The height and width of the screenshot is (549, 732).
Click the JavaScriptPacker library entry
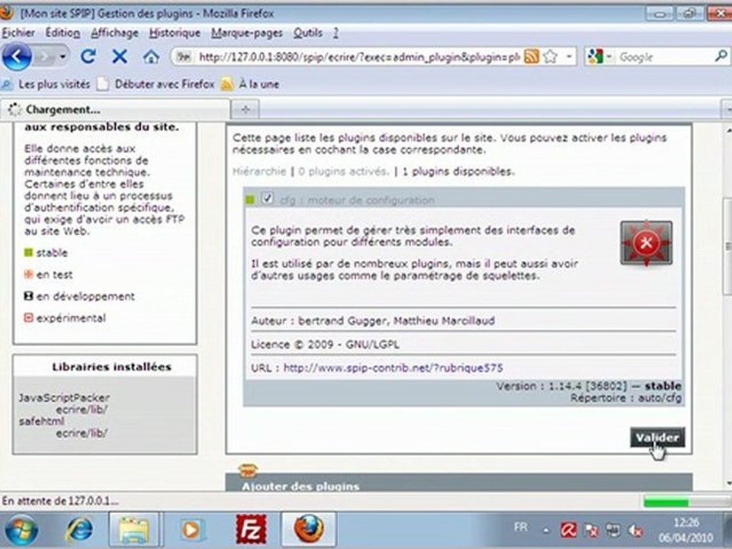pyautogui.click(x=64, y=398)
